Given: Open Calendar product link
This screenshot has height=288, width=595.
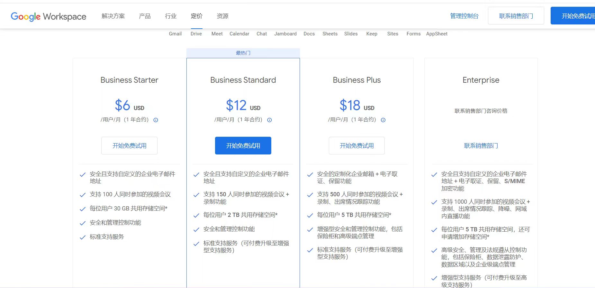Looking at the screenshot, I should coord(239,34).
